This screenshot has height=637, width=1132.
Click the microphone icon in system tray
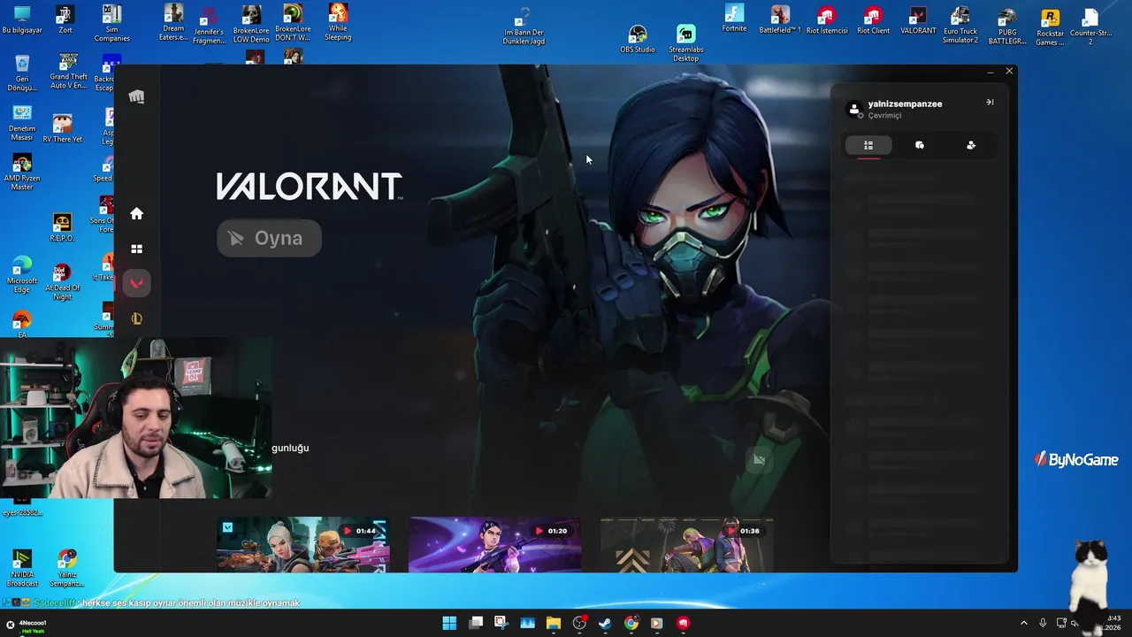click(x=1043, y=623)
